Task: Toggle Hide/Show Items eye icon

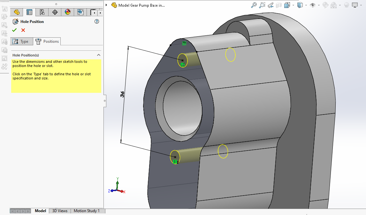Action: (313, 5)
